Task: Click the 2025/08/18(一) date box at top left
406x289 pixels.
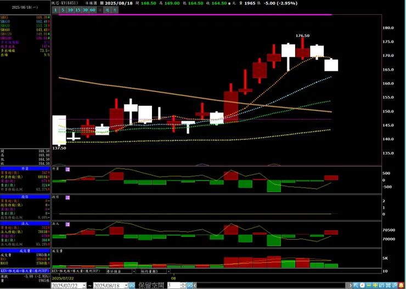Action: [25, 8]
